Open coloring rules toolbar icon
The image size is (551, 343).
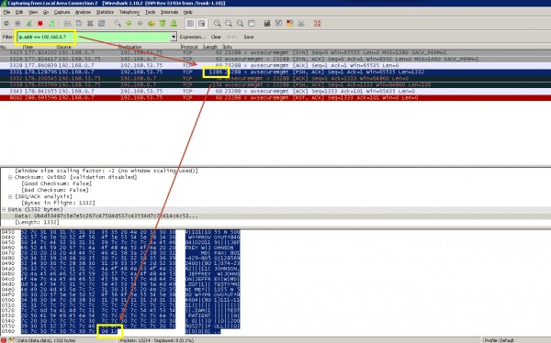(290, 24)
